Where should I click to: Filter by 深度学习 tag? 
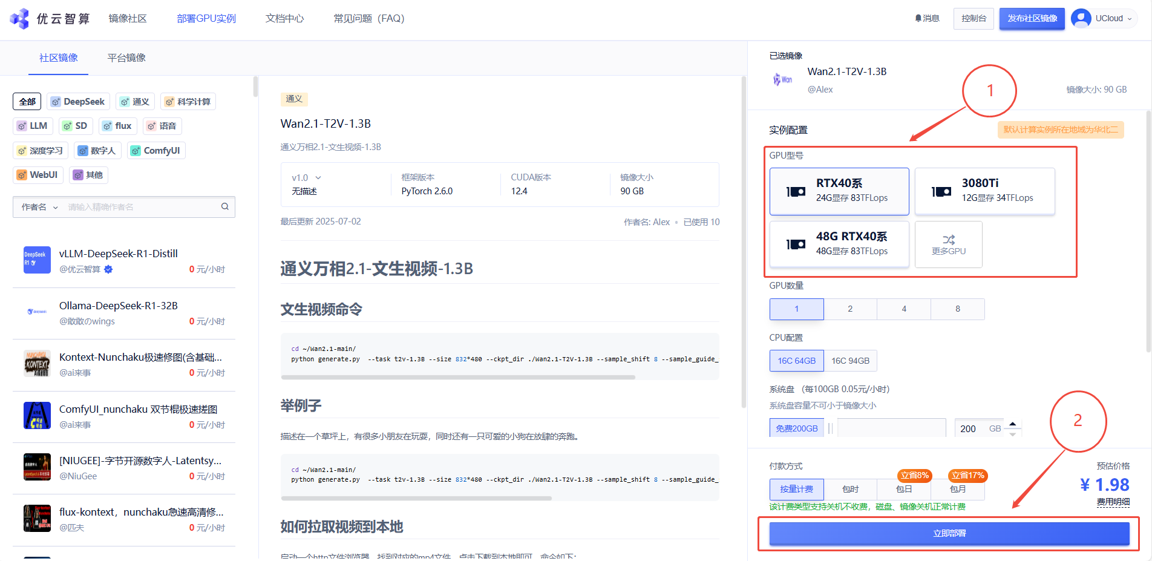41,151
